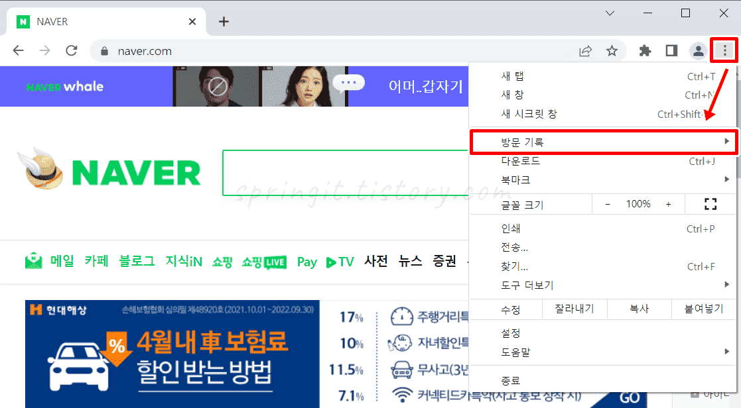Reload the page with the refresh icon

(x=72, y=50)
